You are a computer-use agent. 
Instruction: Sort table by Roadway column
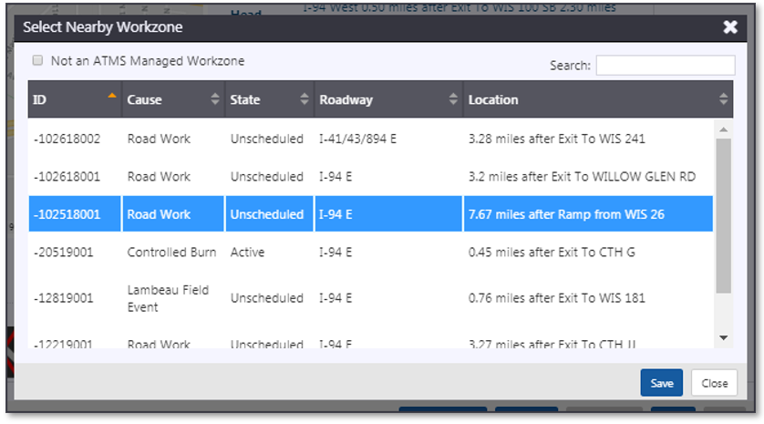point(388,99)
